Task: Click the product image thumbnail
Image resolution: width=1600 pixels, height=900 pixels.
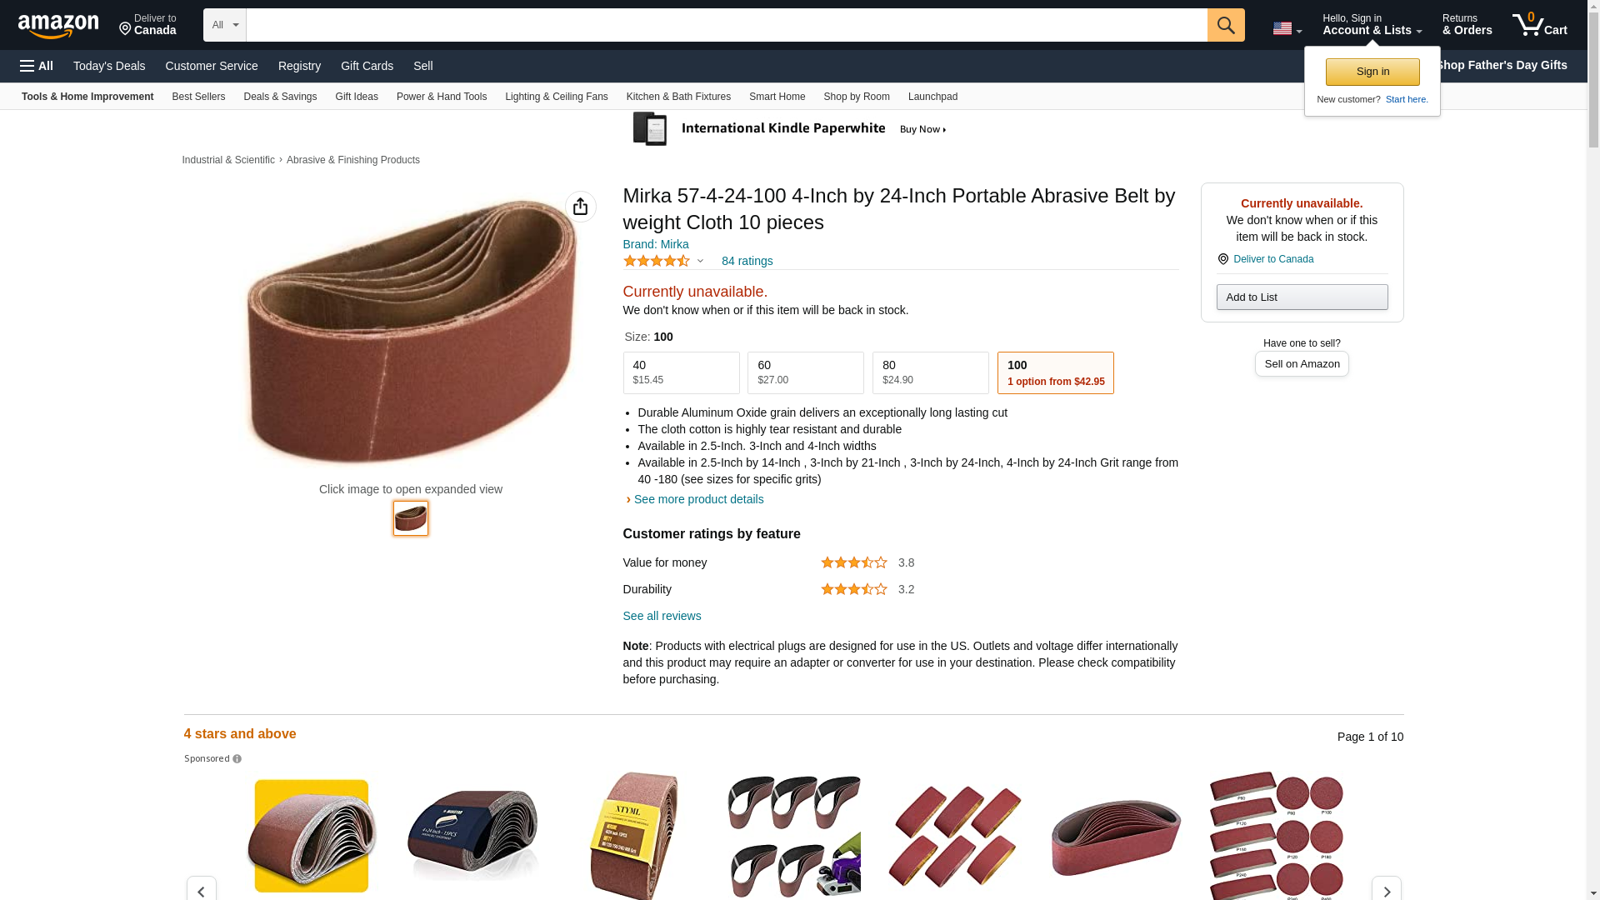Action: 411,518
